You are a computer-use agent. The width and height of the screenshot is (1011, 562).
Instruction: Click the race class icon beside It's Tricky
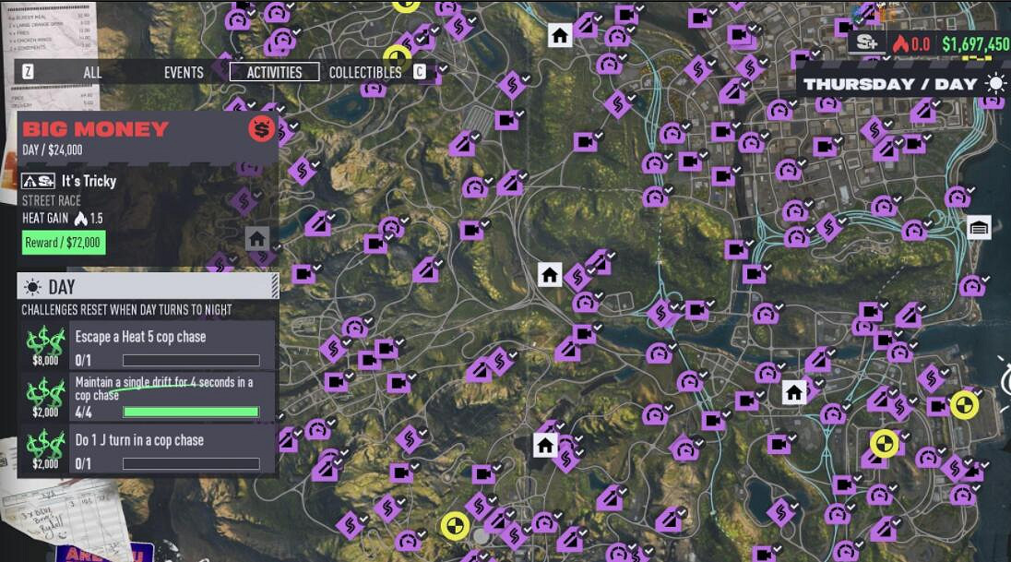click(40, 182)
